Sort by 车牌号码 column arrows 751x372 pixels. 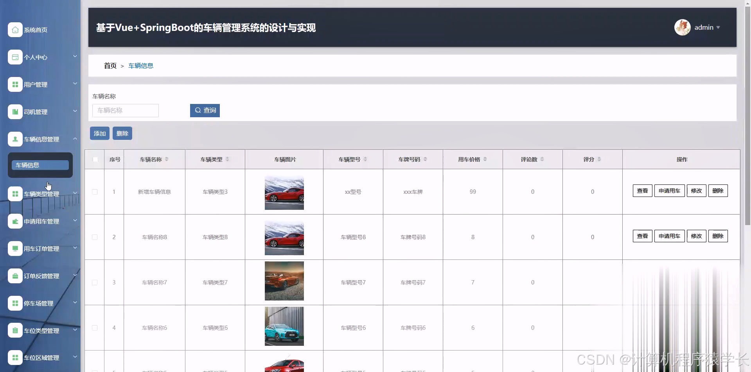[425, 159]
